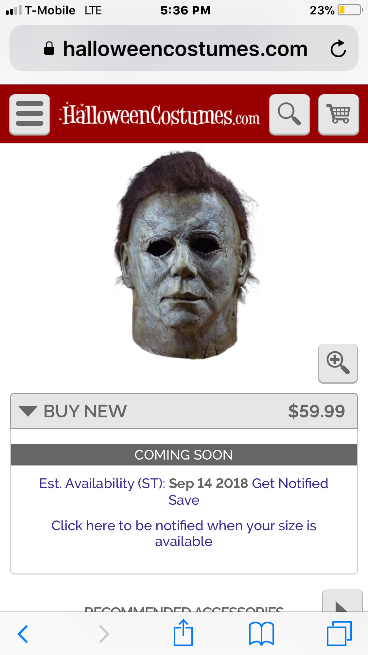Reload the page in Safari

tap(338, 49)
